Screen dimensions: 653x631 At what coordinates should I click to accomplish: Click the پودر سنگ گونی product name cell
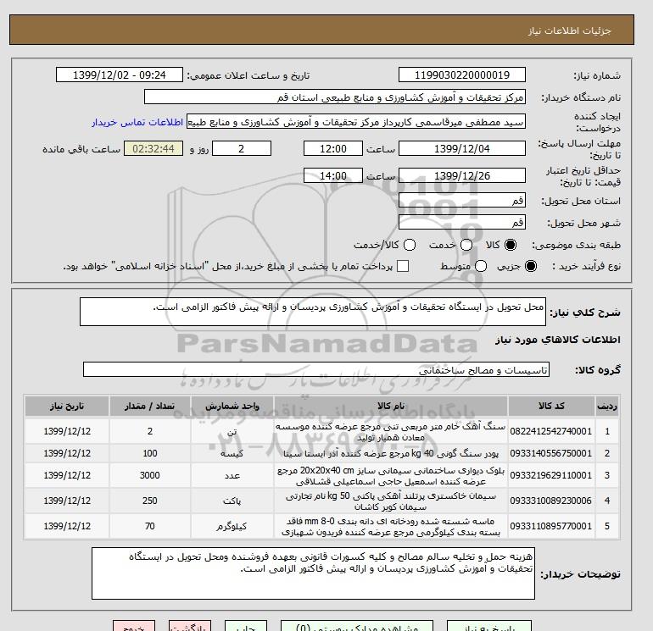[391, 453]
